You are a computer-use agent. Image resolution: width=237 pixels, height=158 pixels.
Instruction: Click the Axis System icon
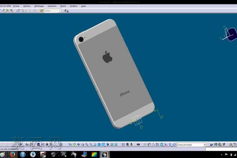154,145
